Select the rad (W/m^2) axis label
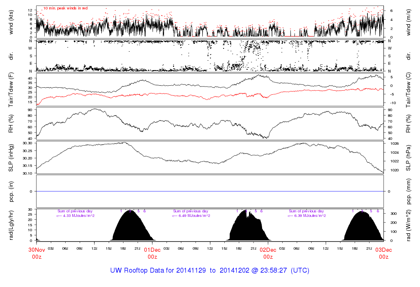The width and height of the screenshot is (420, 287). 409,225
